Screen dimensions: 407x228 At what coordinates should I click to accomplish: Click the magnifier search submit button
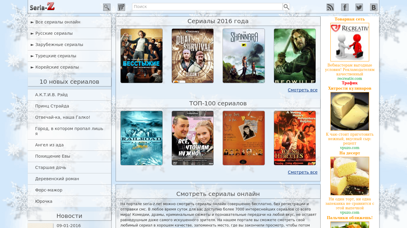(x=286, y=7)
